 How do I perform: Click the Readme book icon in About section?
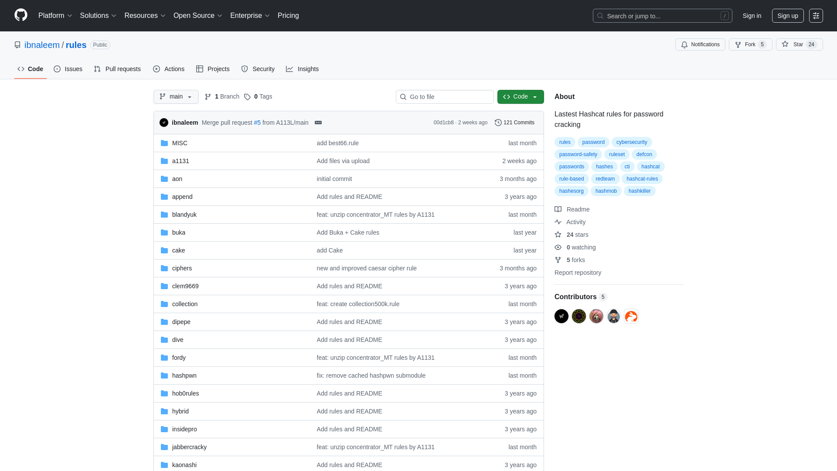(x=558, y=209)
